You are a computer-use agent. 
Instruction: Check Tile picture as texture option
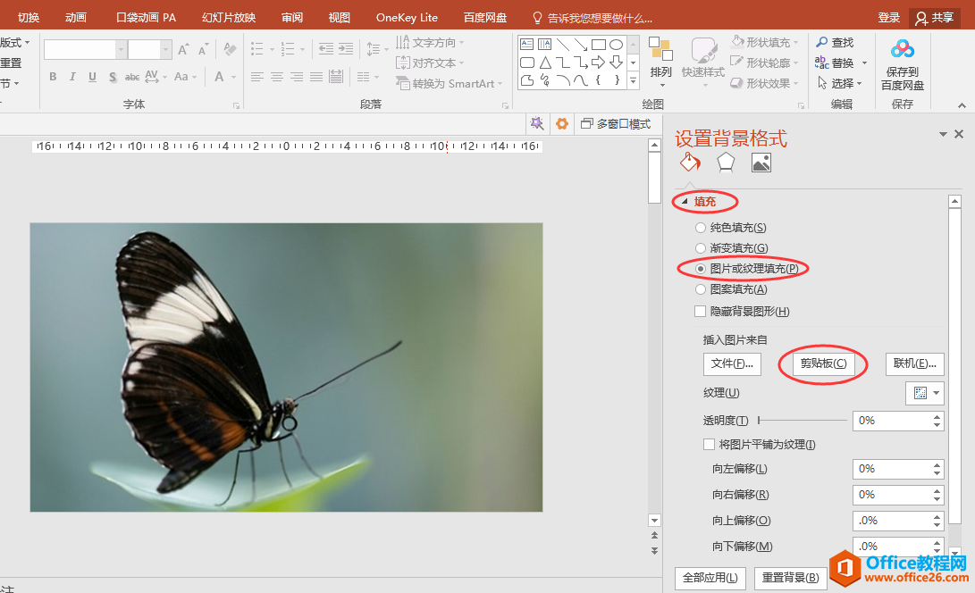pyautogui.click(x=710, y=445)
